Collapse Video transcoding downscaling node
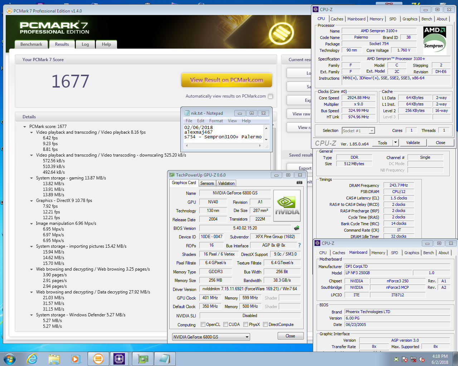458x366 pixels. click(31, 155)
